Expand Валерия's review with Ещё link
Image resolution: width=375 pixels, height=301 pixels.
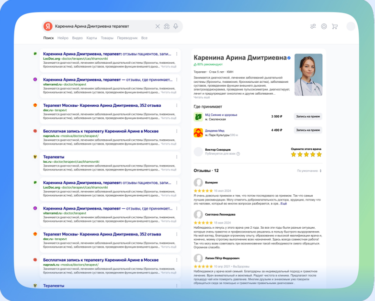tap(284, 204)
